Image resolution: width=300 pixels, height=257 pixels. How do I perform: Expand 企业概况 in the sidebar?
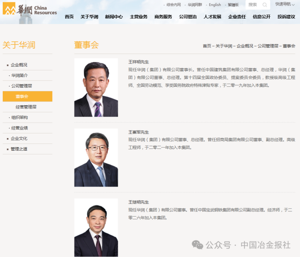pos(19,65)
